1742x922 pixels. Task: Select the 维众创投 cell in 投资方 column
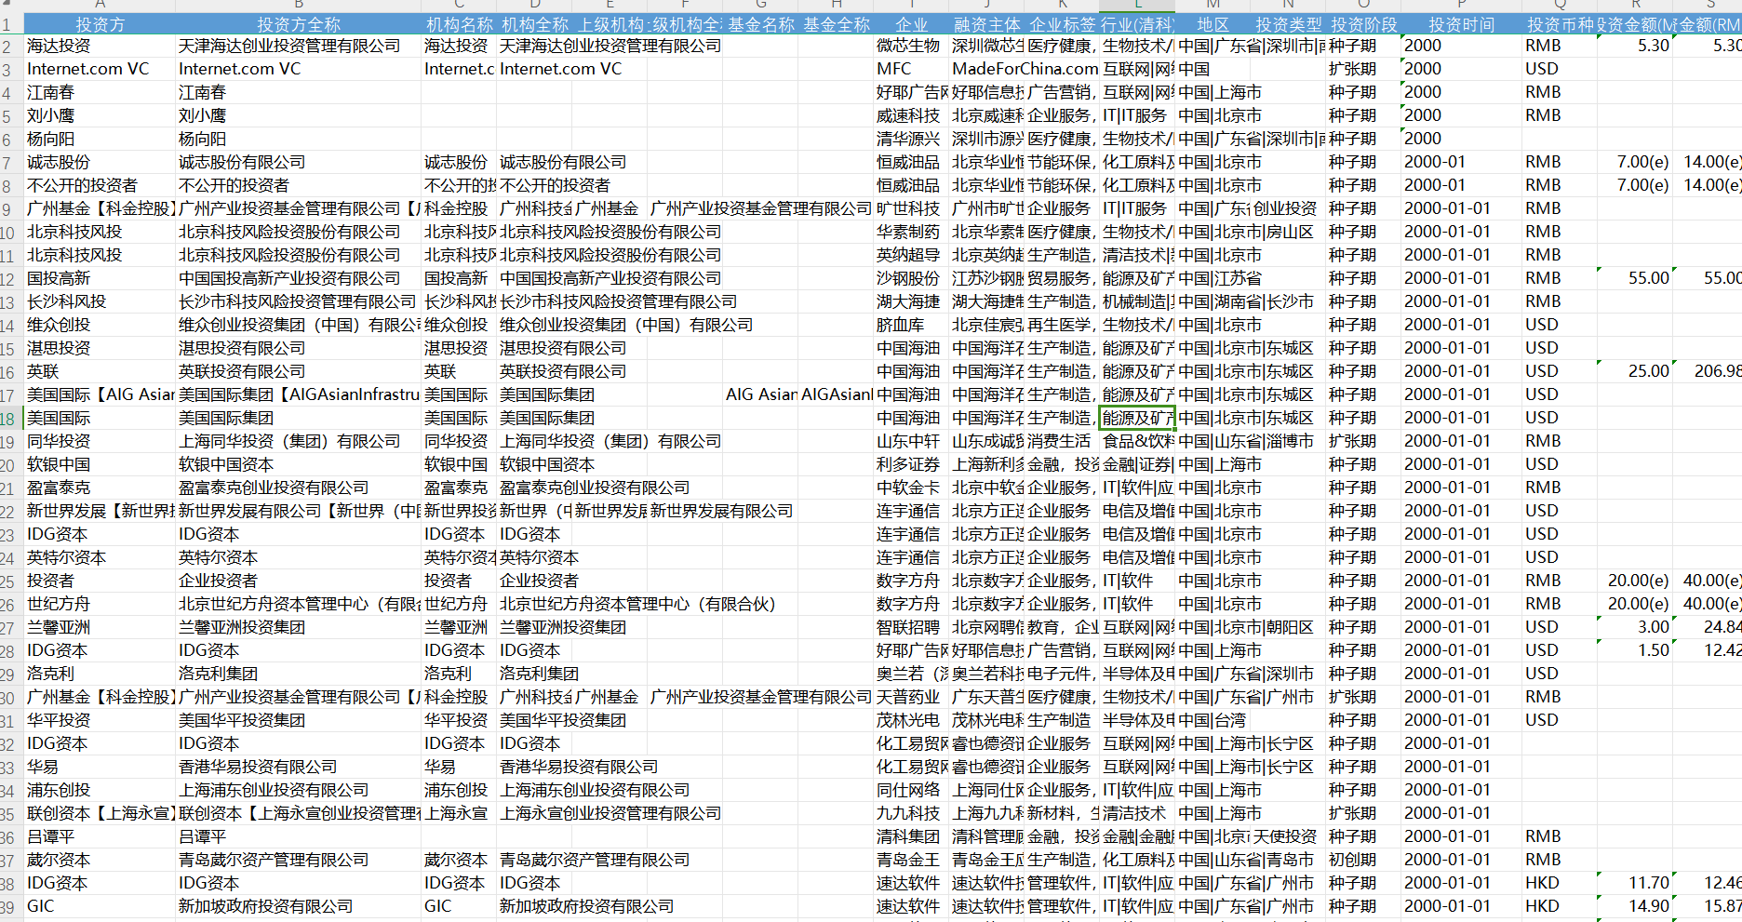(100, 325)
